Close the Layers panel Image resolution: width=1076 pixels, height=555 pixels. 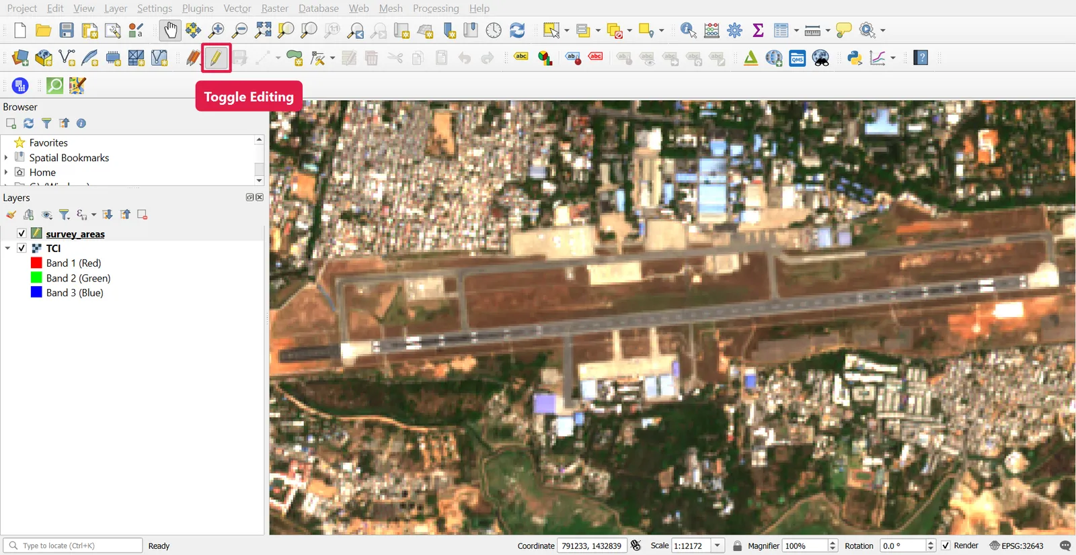tap(260, 197)
